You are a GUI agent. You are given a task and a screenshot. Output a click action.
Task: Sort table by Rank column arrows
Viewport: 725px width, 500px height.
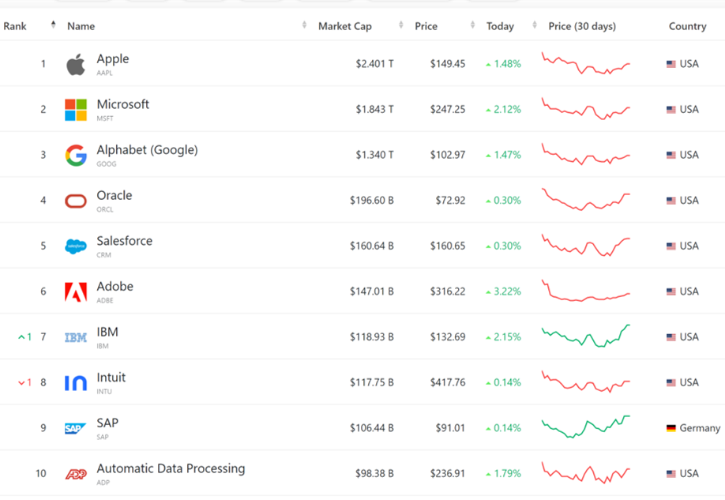(53, 24)
